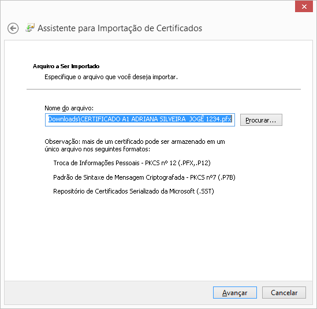Click the 'Observação: mais de um certificado' note
This screenshot has height=309, width=317.
pyautogui.click(x=135, y=142)
